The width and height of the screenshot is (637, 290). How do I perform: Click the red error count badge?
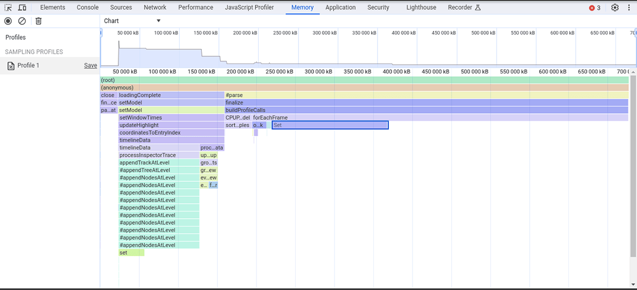pyautogui.click(x=595, y=8)
